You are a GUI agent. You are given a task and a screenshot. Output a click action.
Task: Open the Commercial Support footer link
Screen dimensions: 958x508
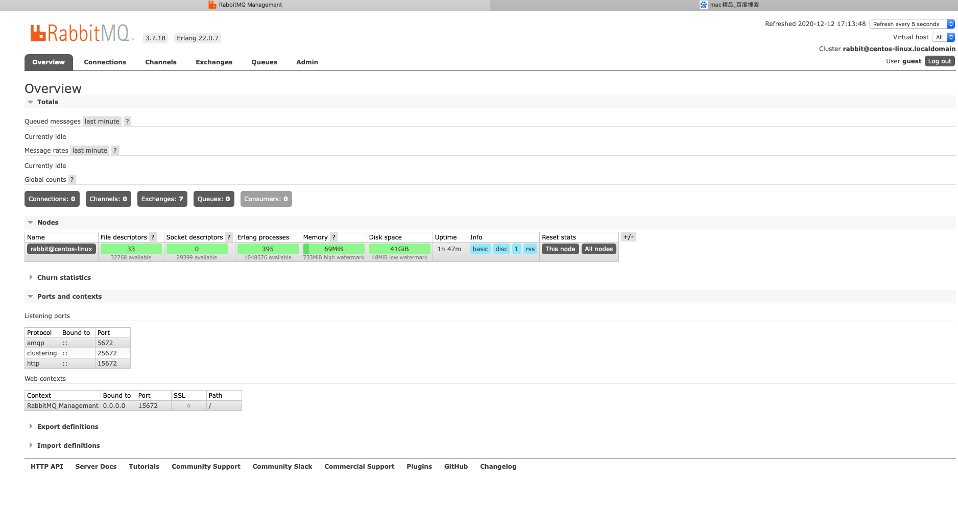(360, 467)
